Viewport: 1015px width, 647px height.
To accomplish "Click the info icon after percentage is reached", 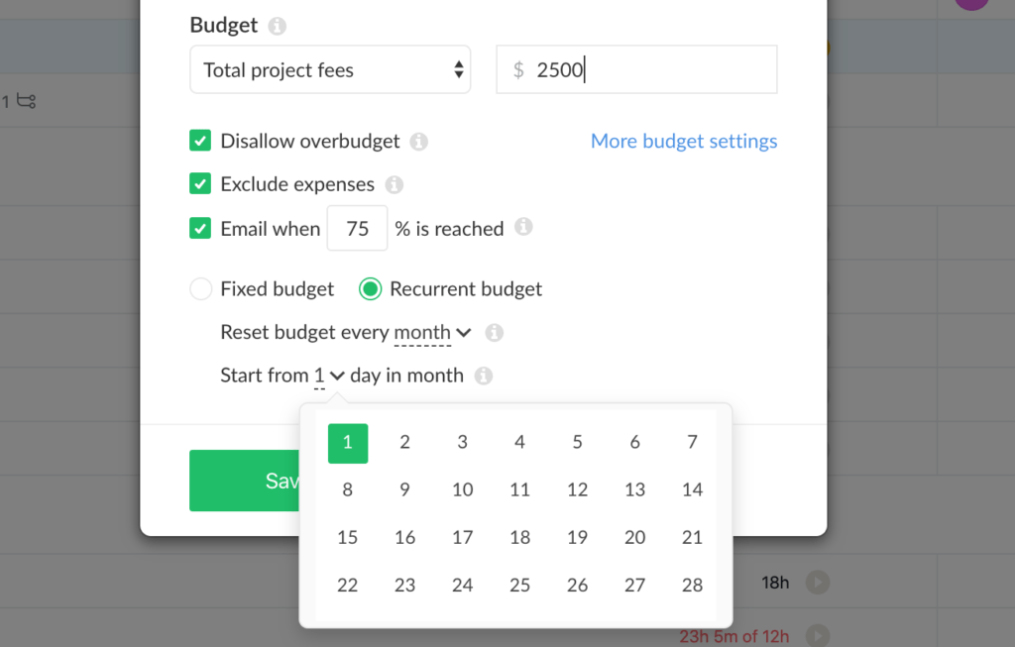I will (x=523, y=228).
